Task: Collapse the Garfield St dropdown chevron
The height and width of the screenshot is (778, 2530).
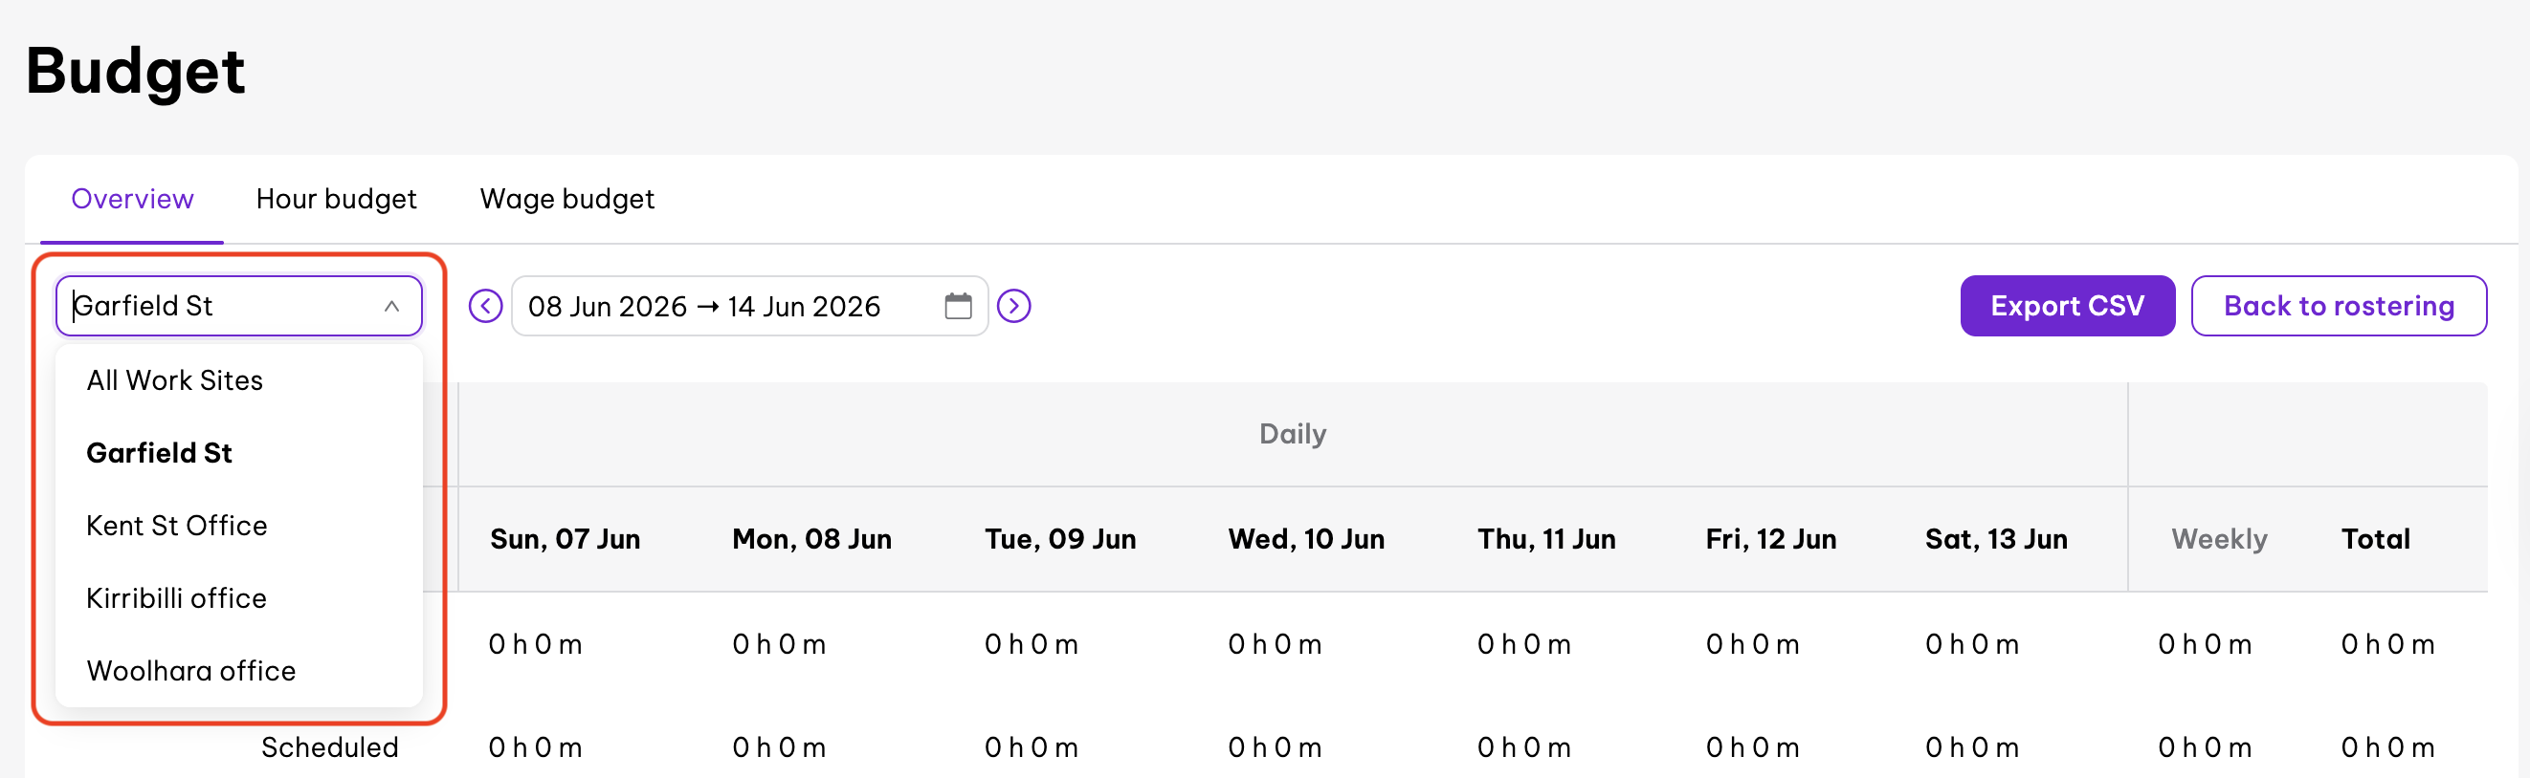Action: click(x=392, y=306)
